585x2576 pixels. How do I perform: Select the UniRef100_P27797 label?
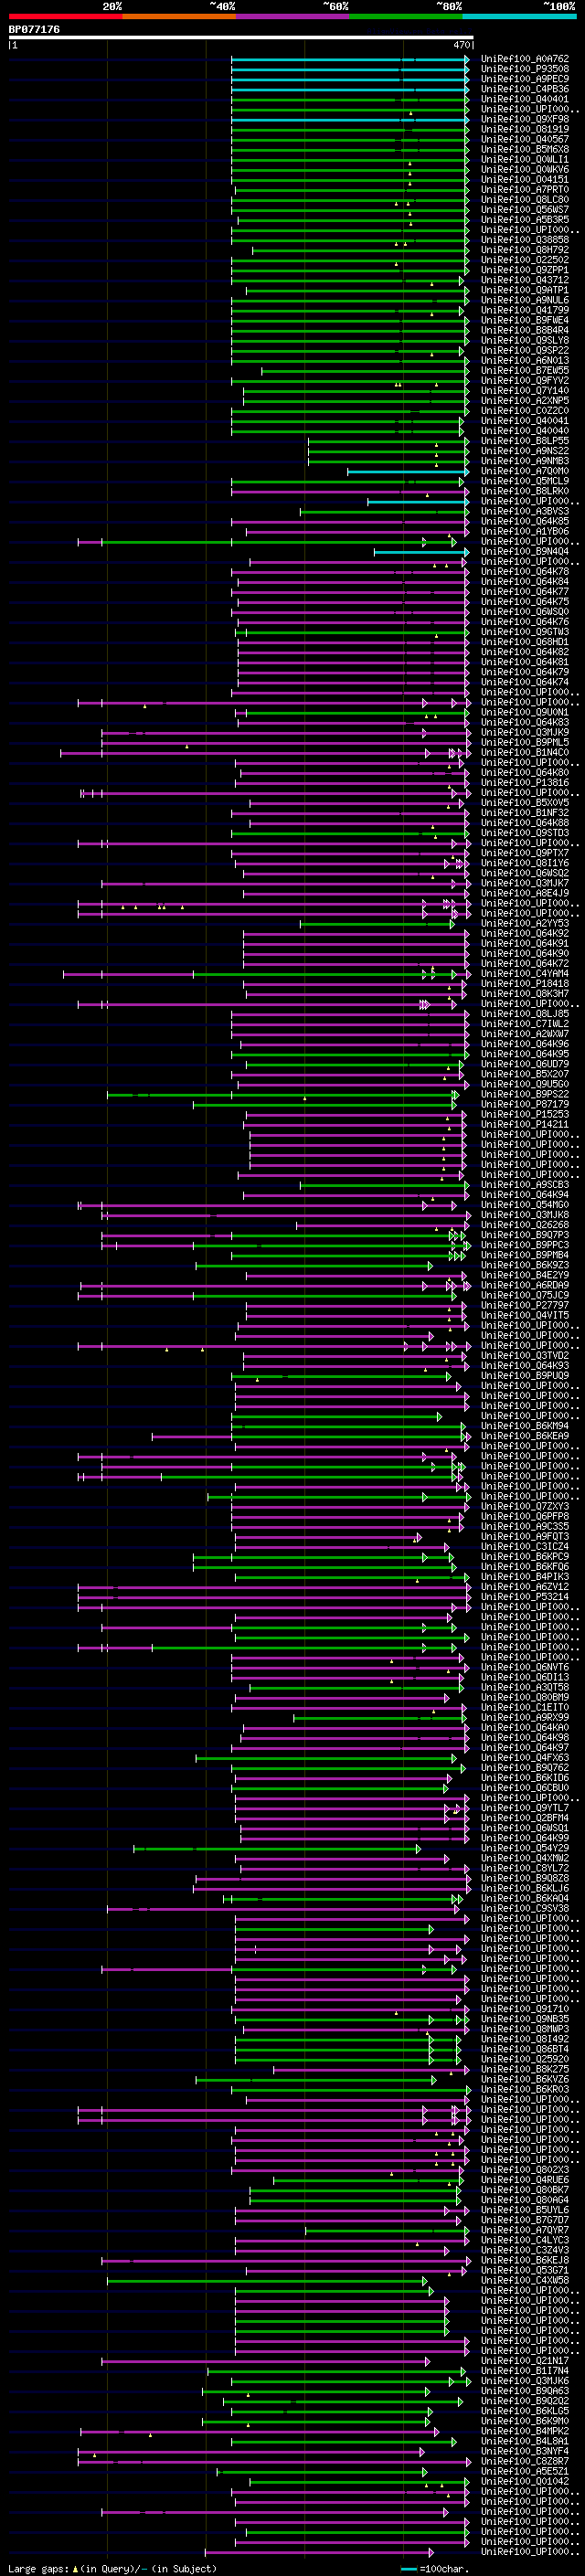tap(525, 1305)
